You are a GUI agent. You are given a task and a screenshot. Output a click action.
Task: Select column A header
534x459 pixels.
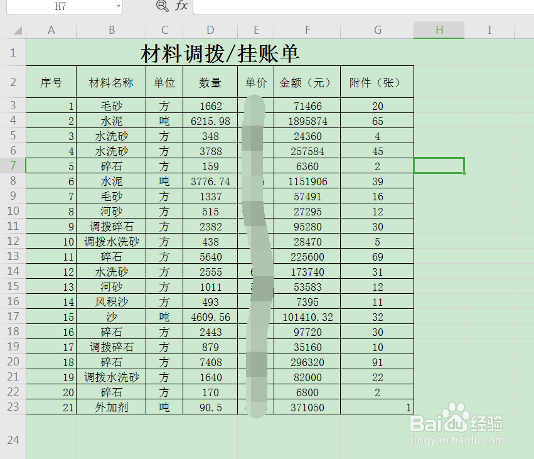(x=51, y=30)
